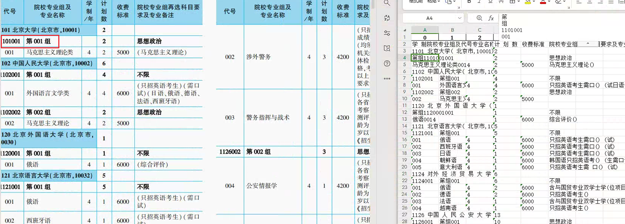The width and height of the screenshot is (625, 224).
Task: Click inside the formula bar text
Action: pyautogui.click(x=562, y=27)
